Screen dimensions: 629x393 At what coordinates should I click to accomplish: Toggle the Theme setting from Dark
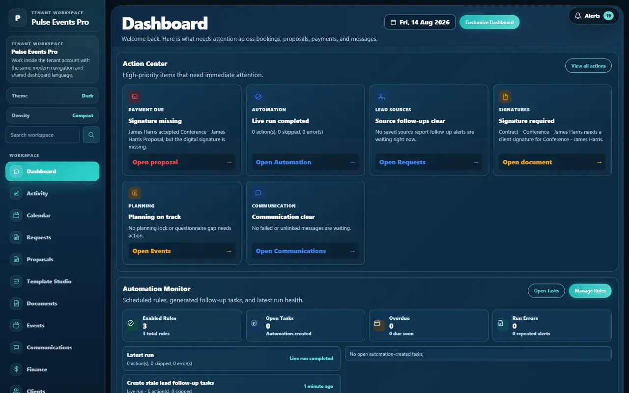point(52,96)
